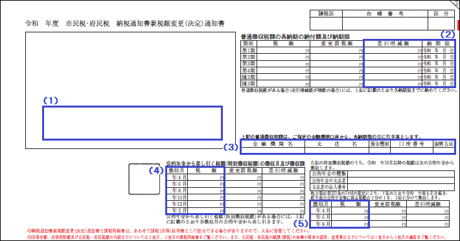Click the blank cell below 口座番号
This screenshot has width=460, height=241.
(x=411, y=150)
